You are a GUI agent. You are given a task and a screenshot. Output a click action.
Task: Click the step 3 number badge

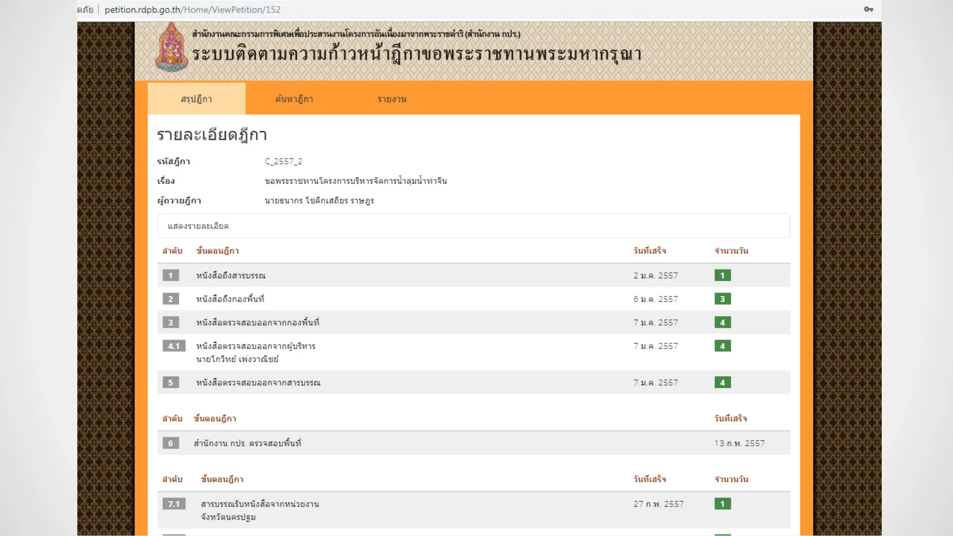click(x=170, y=322)
